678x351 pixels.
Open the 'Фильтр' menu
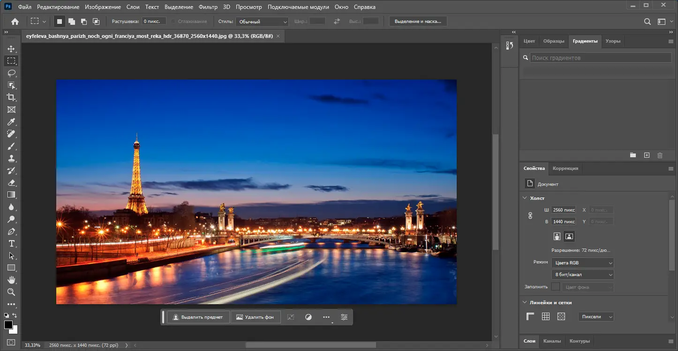[208, 7]
